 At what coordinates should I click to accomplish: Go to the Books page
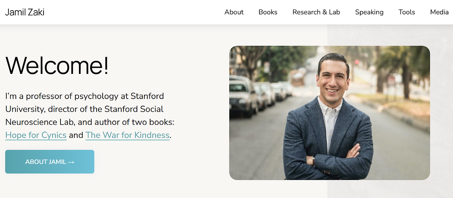[x=268, y=12]
